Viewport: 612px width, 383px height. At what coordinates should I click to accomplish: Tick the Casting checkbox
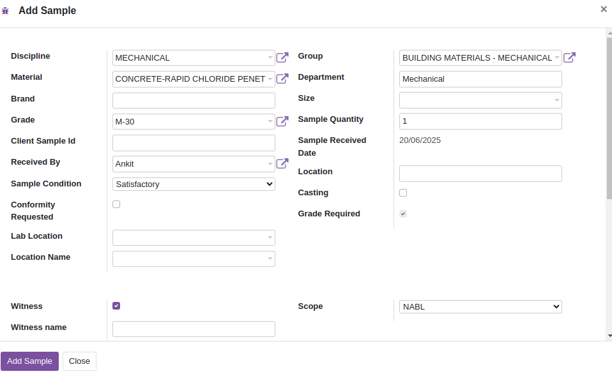(x=403, y=193)
